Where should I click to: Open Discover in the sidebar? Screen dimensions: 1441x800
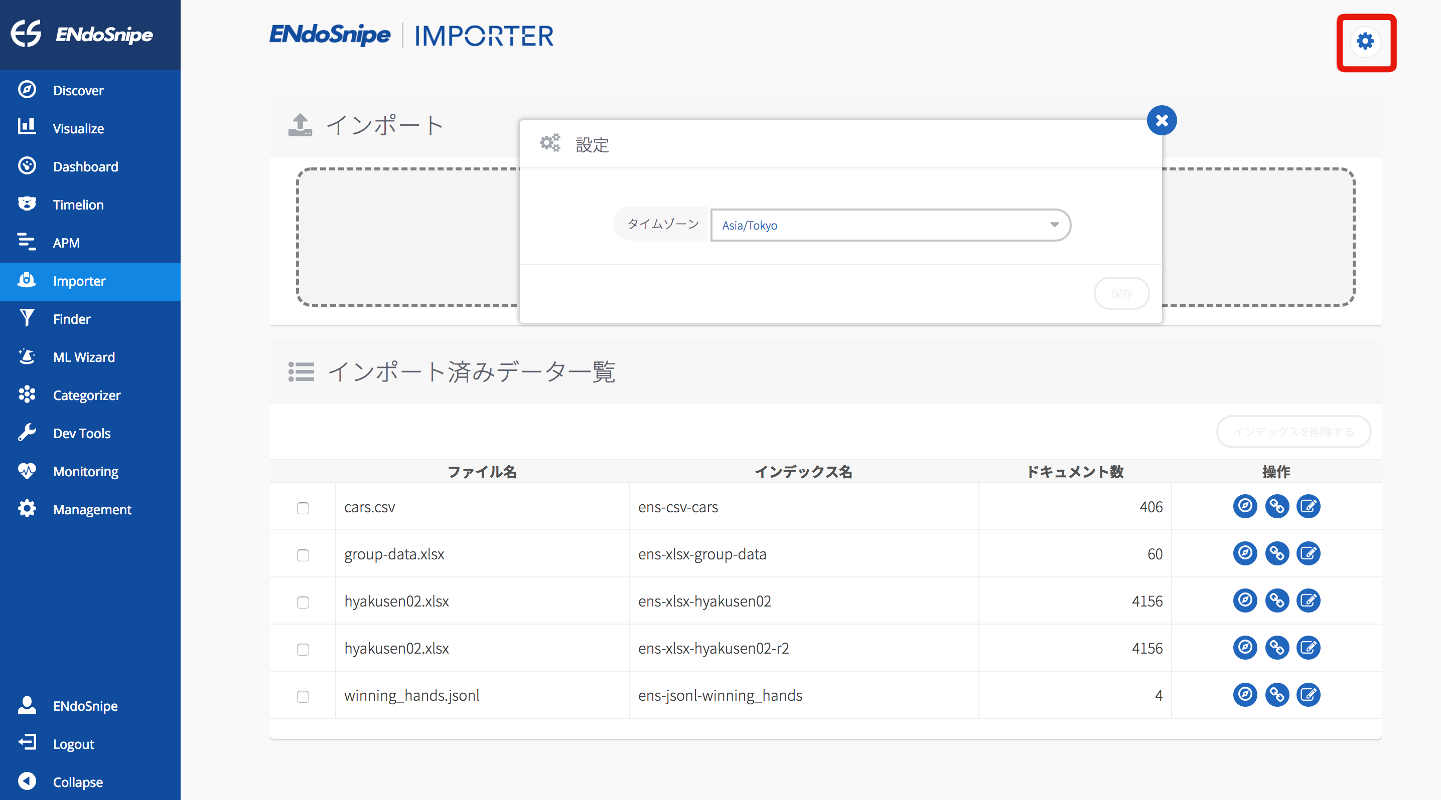[90, 90]
